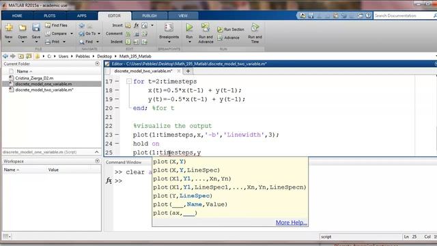Select discrete_model_two_variable.m editor tab

143,71
